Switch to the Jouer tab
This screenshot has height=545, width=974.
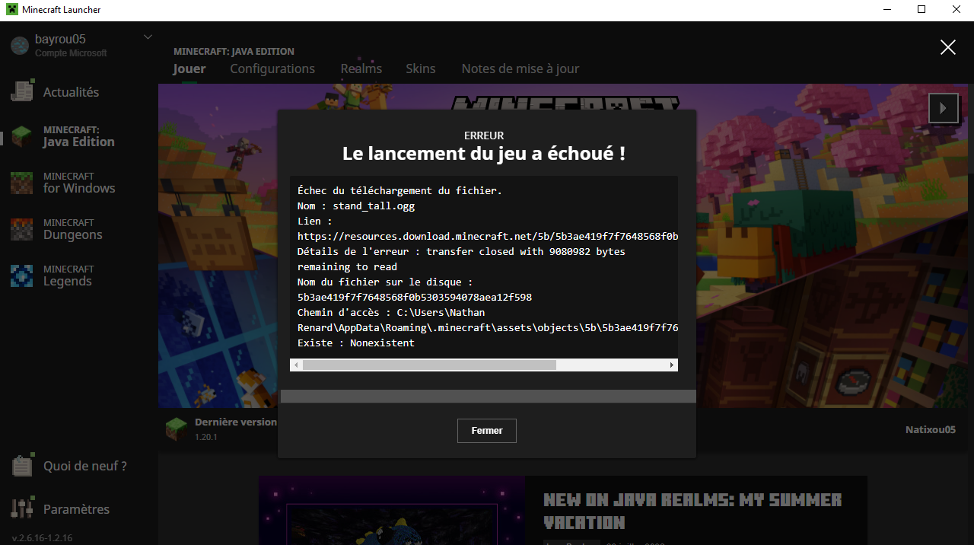(x=189, y=69)
